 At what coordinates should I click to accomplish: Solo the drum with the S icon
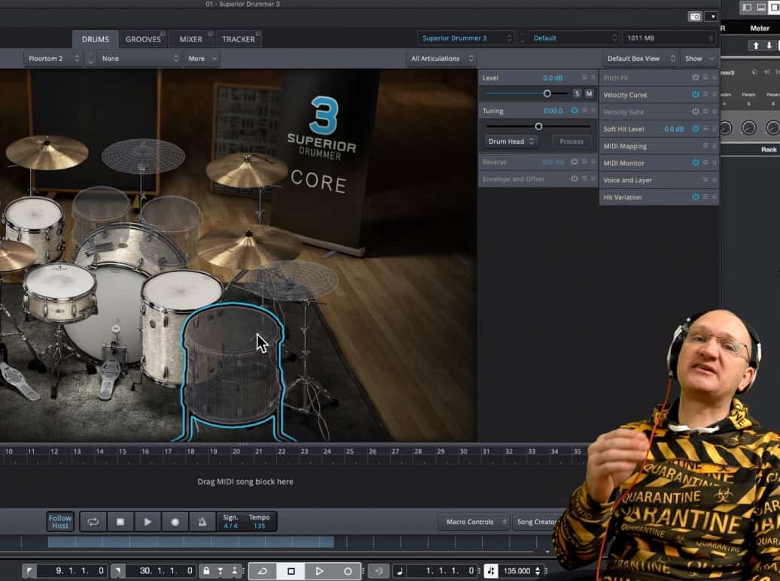(x=577, y=93)
